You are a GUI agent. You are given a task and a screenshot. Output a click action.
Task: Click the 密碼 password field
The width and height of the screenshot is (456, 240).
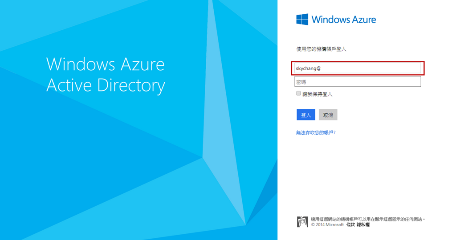point(358,81)
